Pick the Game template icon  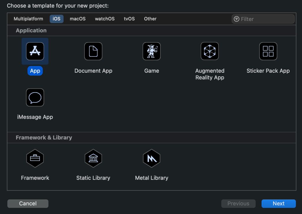151,51
